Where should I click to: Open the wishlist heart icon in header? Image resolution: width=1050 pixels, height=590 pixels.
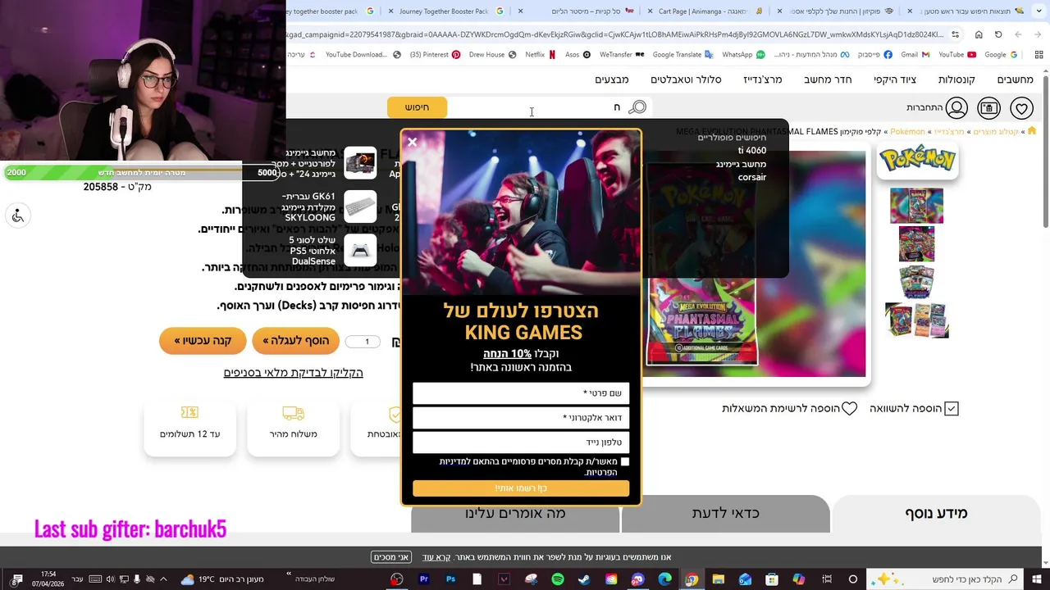click(1021, 108)
